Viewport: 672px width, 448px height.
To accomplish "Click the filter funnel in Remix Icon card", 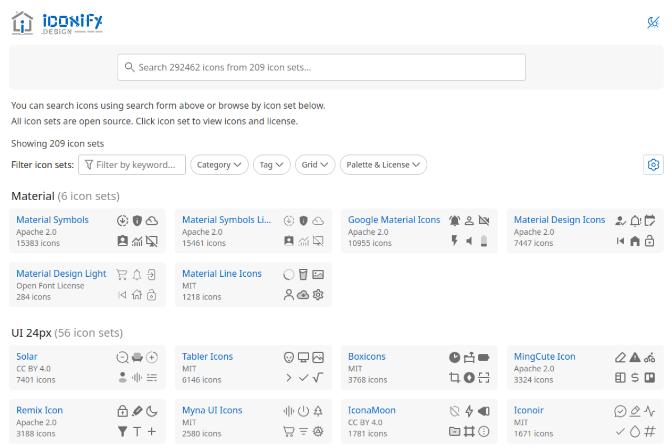I will tap(122, 431).
